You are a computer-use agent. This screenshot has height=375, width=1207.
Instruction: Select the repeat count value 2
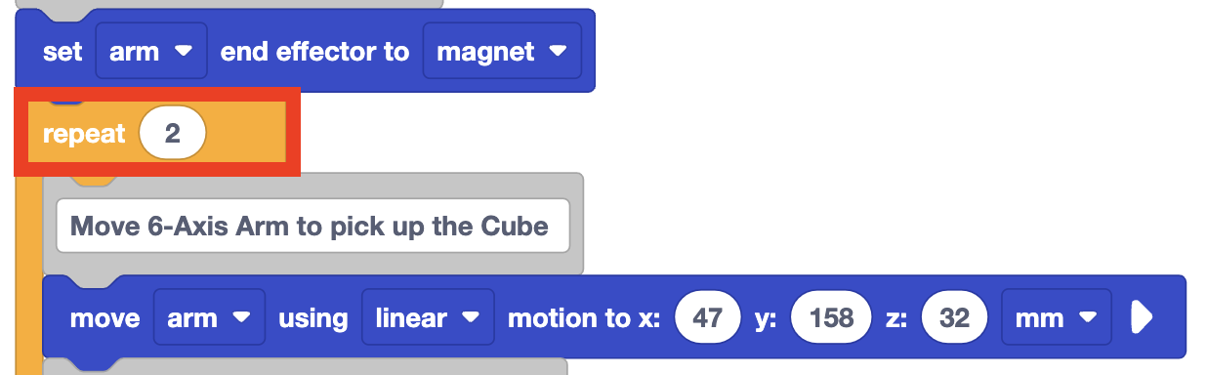pos(173,134)
